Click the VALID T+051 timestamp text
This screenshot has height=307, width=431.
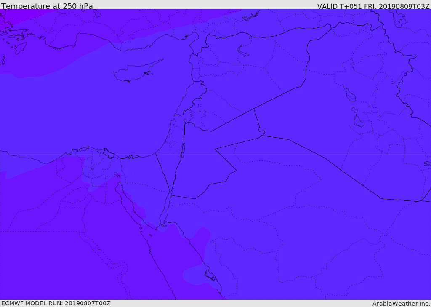coord(373,6)
